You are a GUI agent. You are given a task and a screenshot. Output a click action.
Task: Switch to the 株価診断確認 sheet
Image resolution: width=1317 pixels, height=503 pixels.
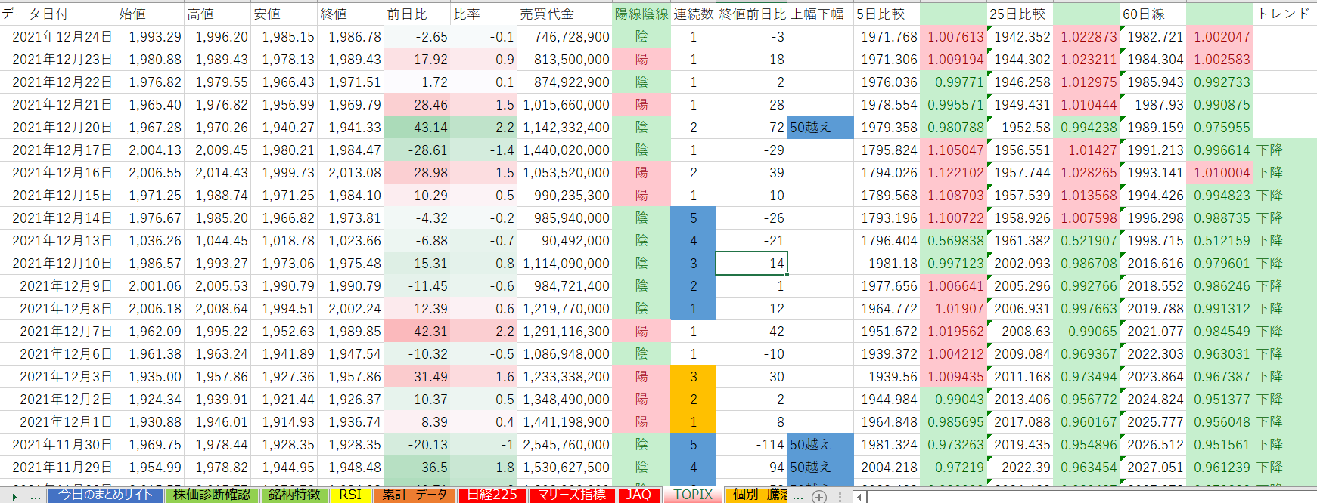pos(211,495)
